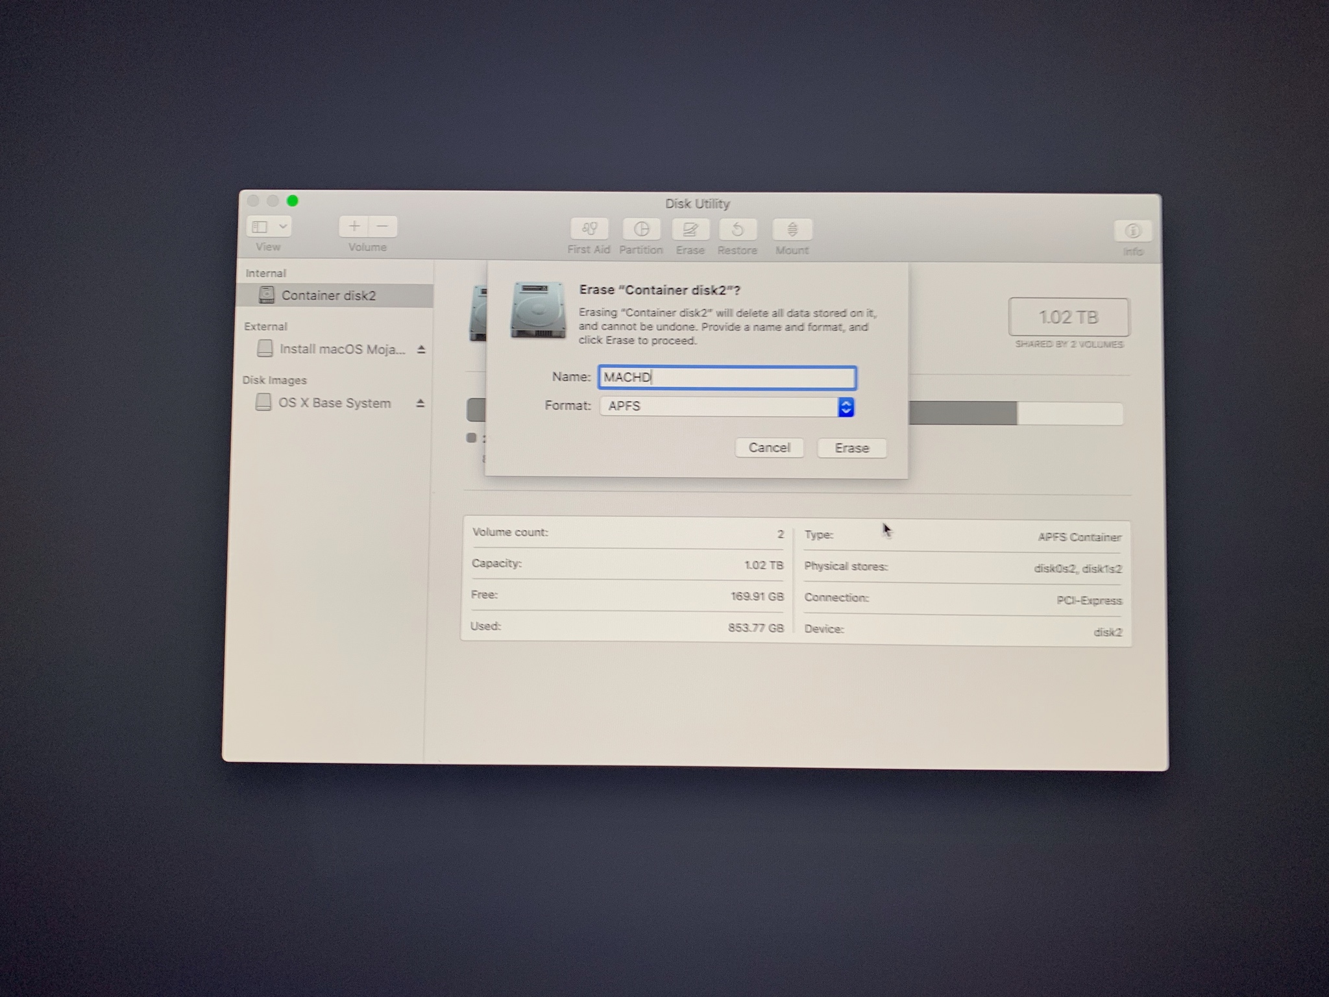This screenshot has height=997, width=1329.
Task: Toggle the sidebar View button
Action: click(x=260, y=227)
